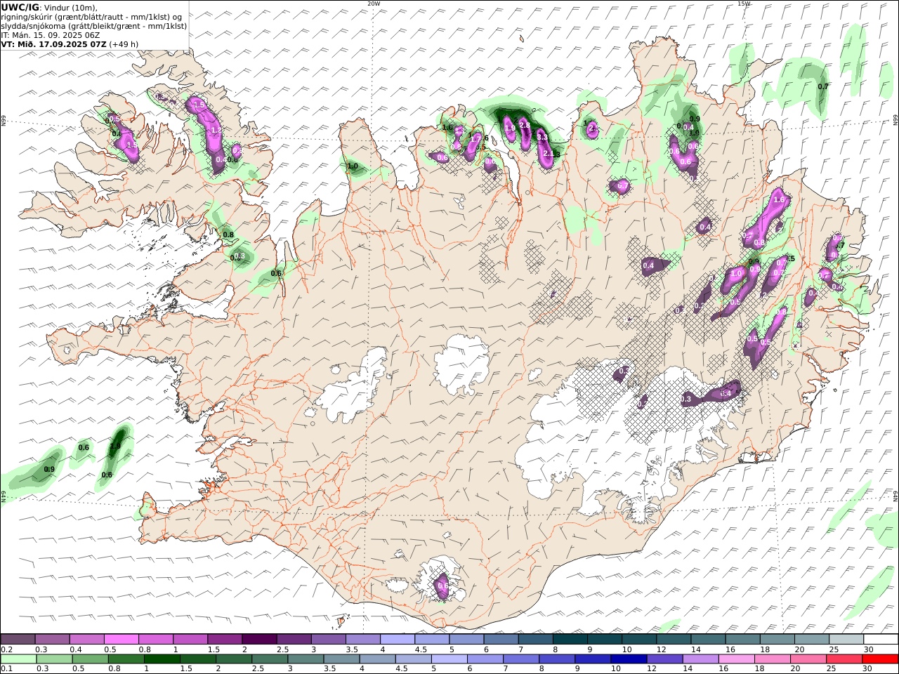Click the 'VT: Mið. 17.09.2025 07Z' valid-time line
899x674 pixels.
click(54, 44)
